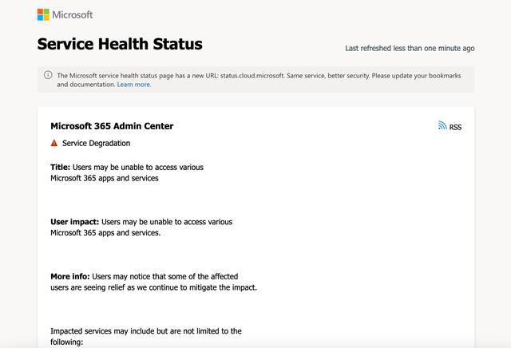
Task: Click the bold Title: label
Action: pyautogui.click(x=61, y=168)
